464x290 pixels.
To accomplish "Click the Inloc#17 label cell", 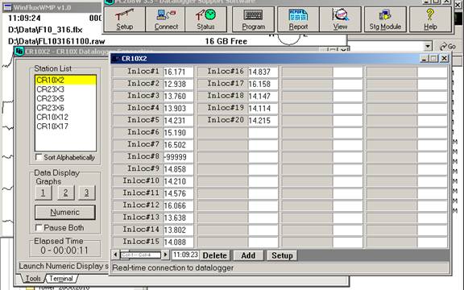I will [222, 84].
